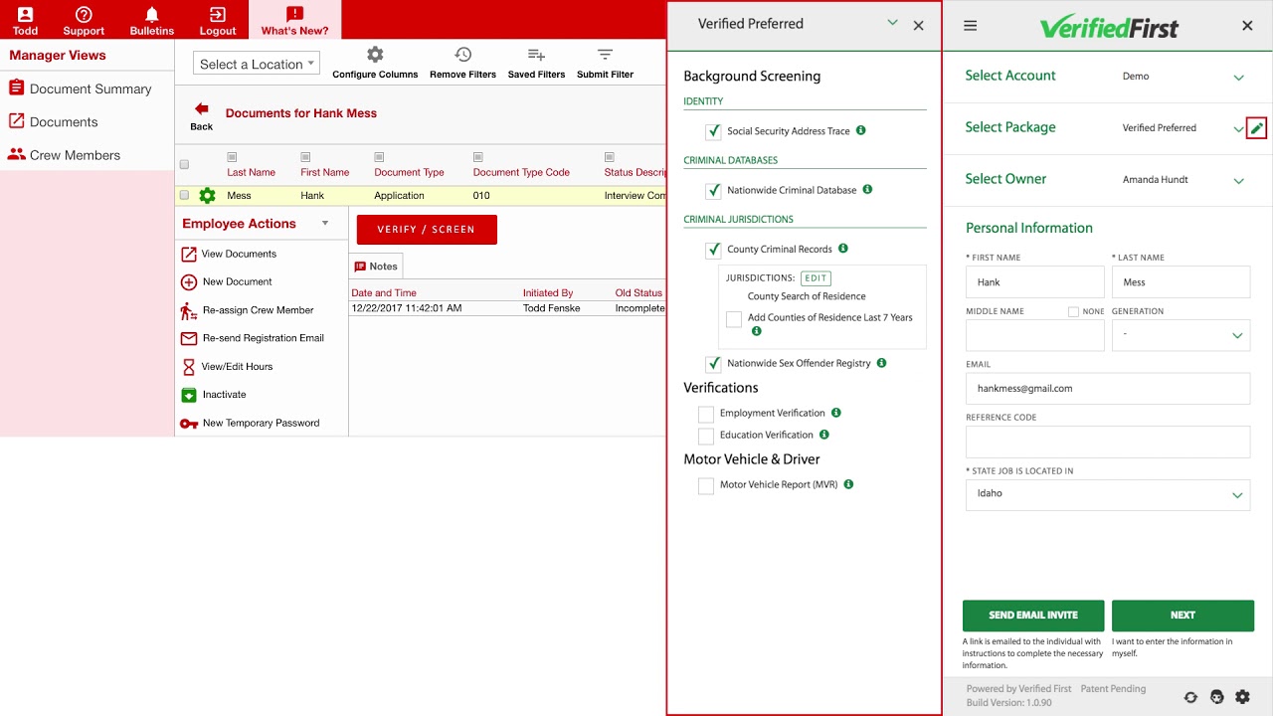The image size is (1273, 716).
Task: Open the What's New? tab
Action: [x=294, y=20]
